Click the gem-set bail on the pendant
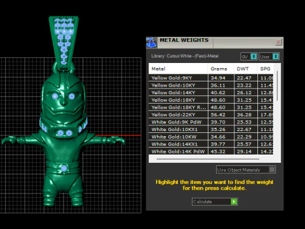This screenshot has width=305, height=229. point(64,43)
